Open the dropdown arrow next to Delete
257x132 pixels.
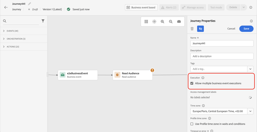pos(244,8)
